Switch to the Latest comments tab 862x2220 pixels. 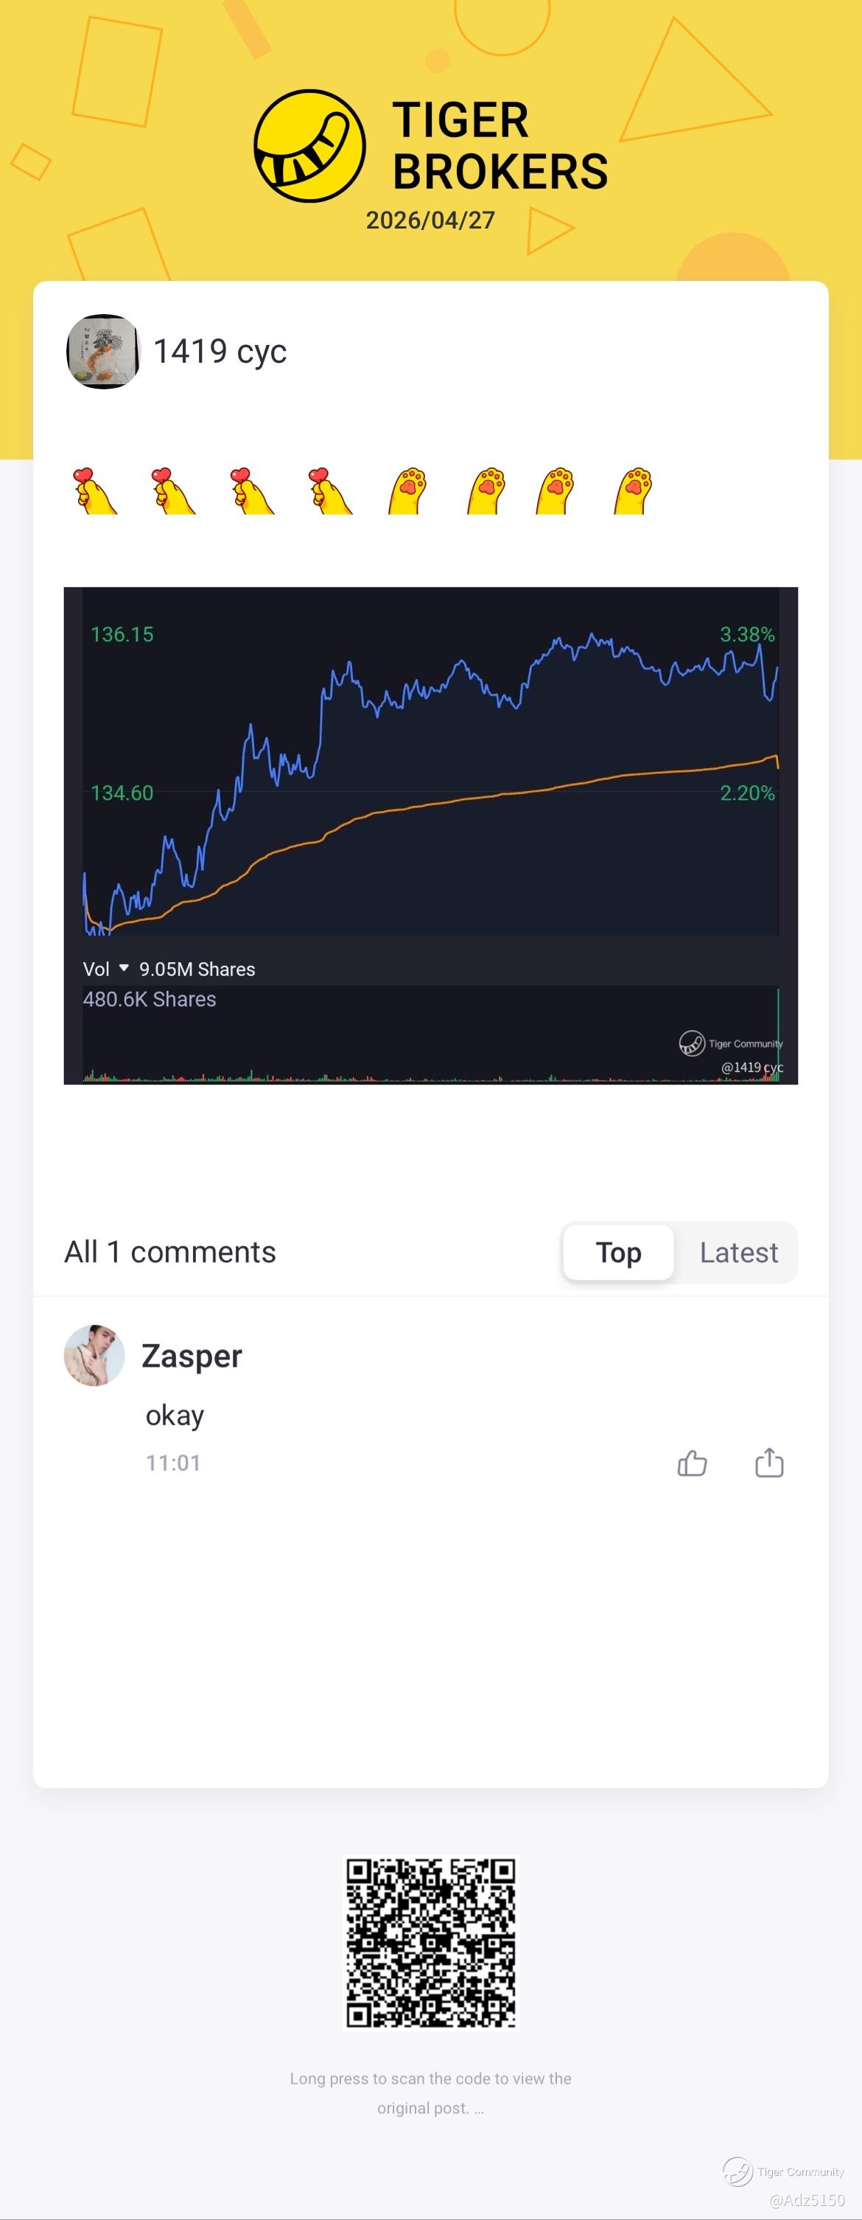click(738, 1252)
